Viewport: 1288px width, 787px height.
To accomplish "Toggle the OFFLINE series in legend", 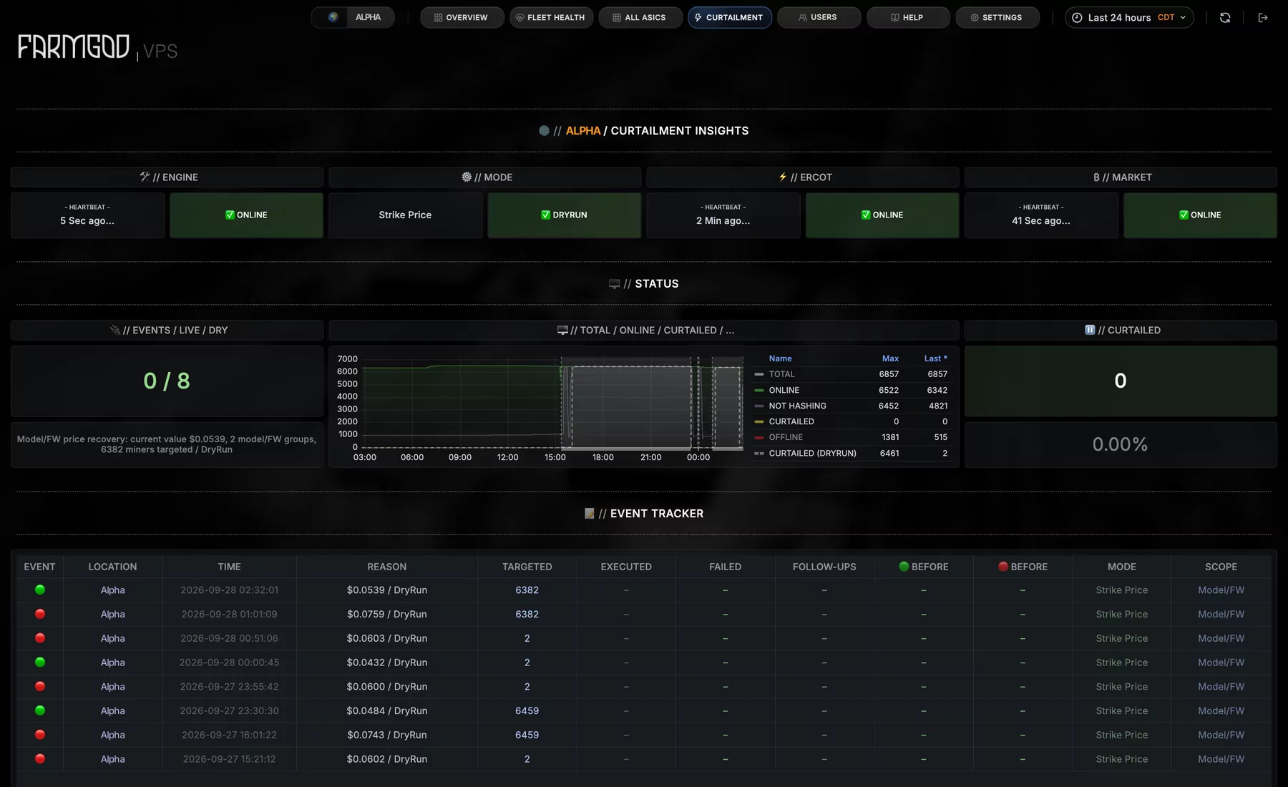I will coord(786,437).
